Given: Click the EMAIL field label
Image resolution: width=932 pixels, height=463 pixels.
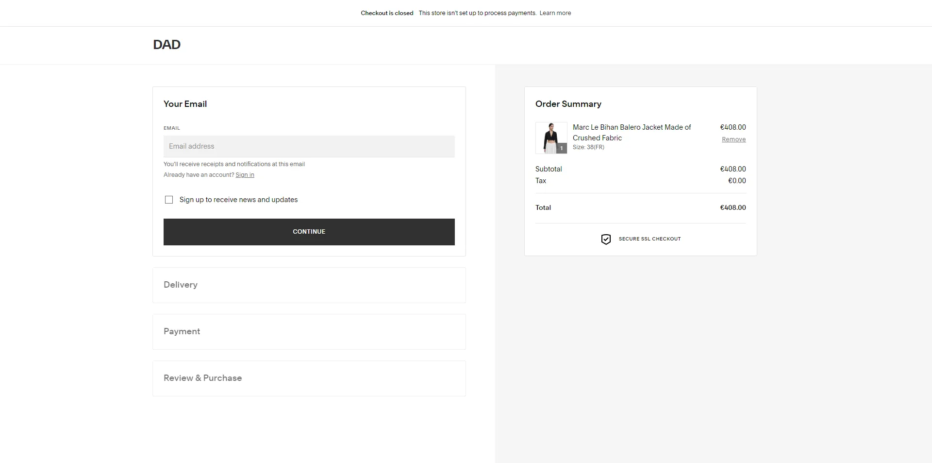Looking at the screenshot, I should [172, 128].
